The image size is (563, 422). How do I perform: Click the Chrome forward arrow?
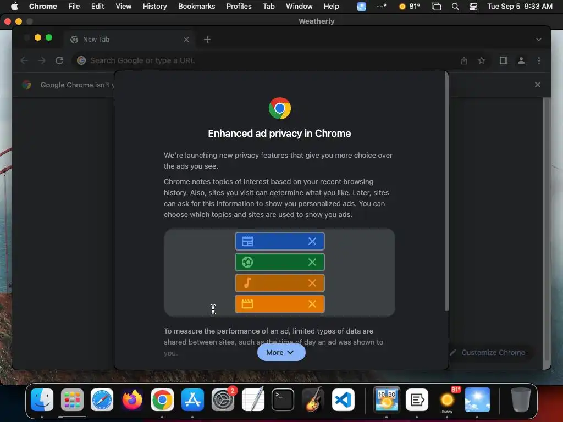(x=42, y=60)
